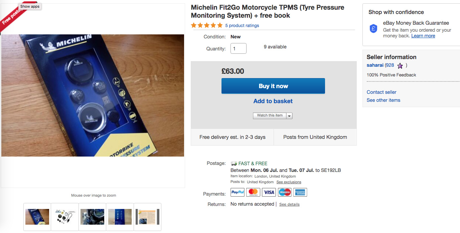The image size is (460, 233).
Task: Click the Mastercard payment icon
Action: click(253, 192)
